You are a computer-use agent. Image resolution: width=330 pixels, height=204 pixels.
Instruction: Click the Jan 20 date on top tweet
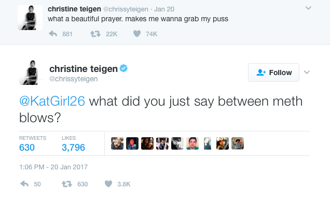164,9
